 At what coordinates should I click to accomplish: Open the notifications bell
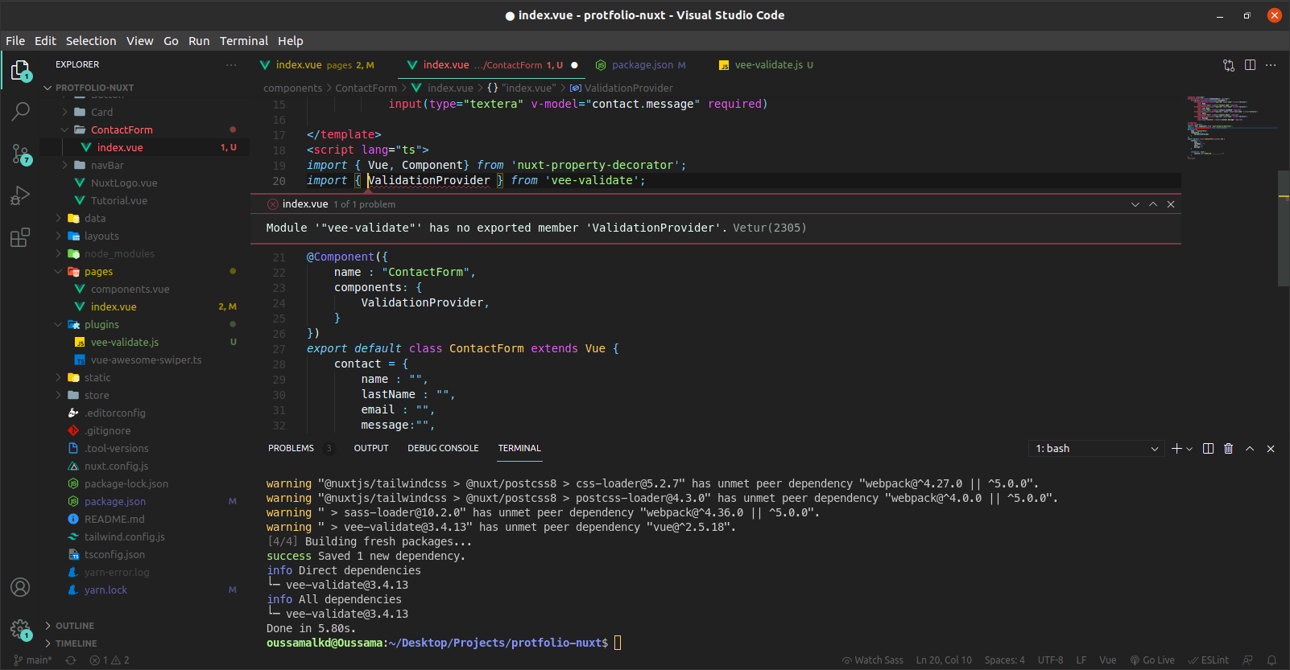tap(1271, 660)
